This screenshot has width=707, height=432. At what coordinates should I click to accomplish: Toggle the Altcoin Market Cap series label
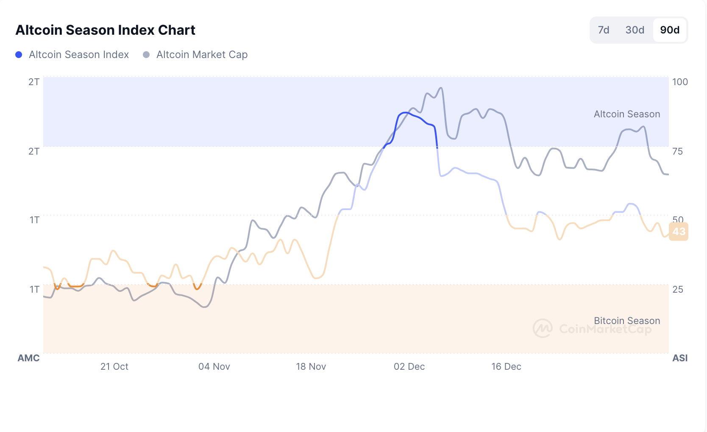202,55
